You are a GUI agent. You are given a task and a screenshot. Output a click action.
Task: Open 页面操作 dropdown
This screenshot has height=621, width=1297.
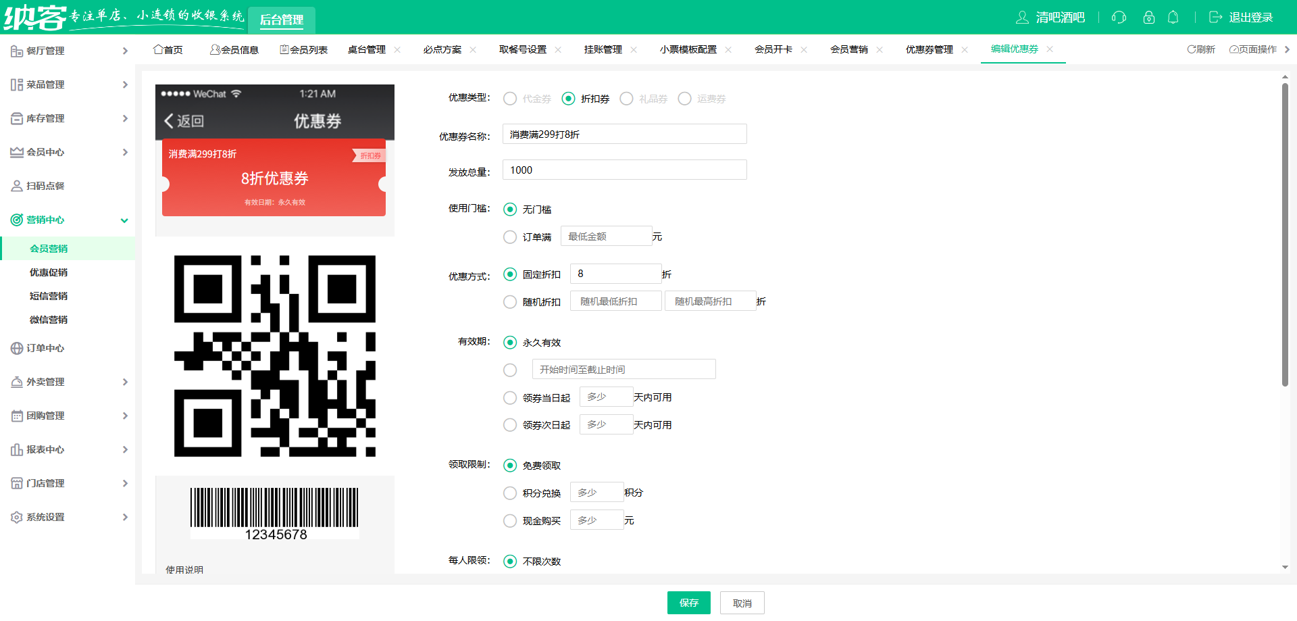(1253, 49)
